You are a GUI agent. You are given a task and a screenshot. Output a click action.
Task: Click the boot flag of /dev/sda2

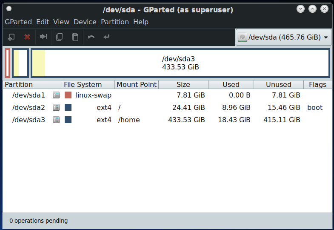click(x=315, y=107)
